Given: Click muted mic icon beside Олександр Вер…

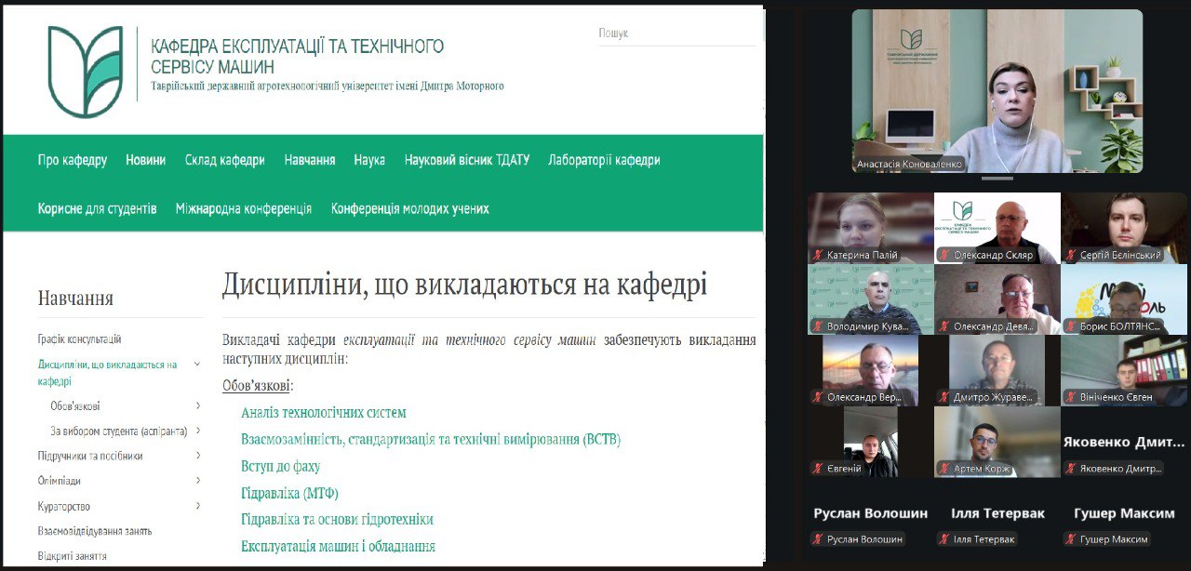Looking at the screenshot, I should click(819, 397).
